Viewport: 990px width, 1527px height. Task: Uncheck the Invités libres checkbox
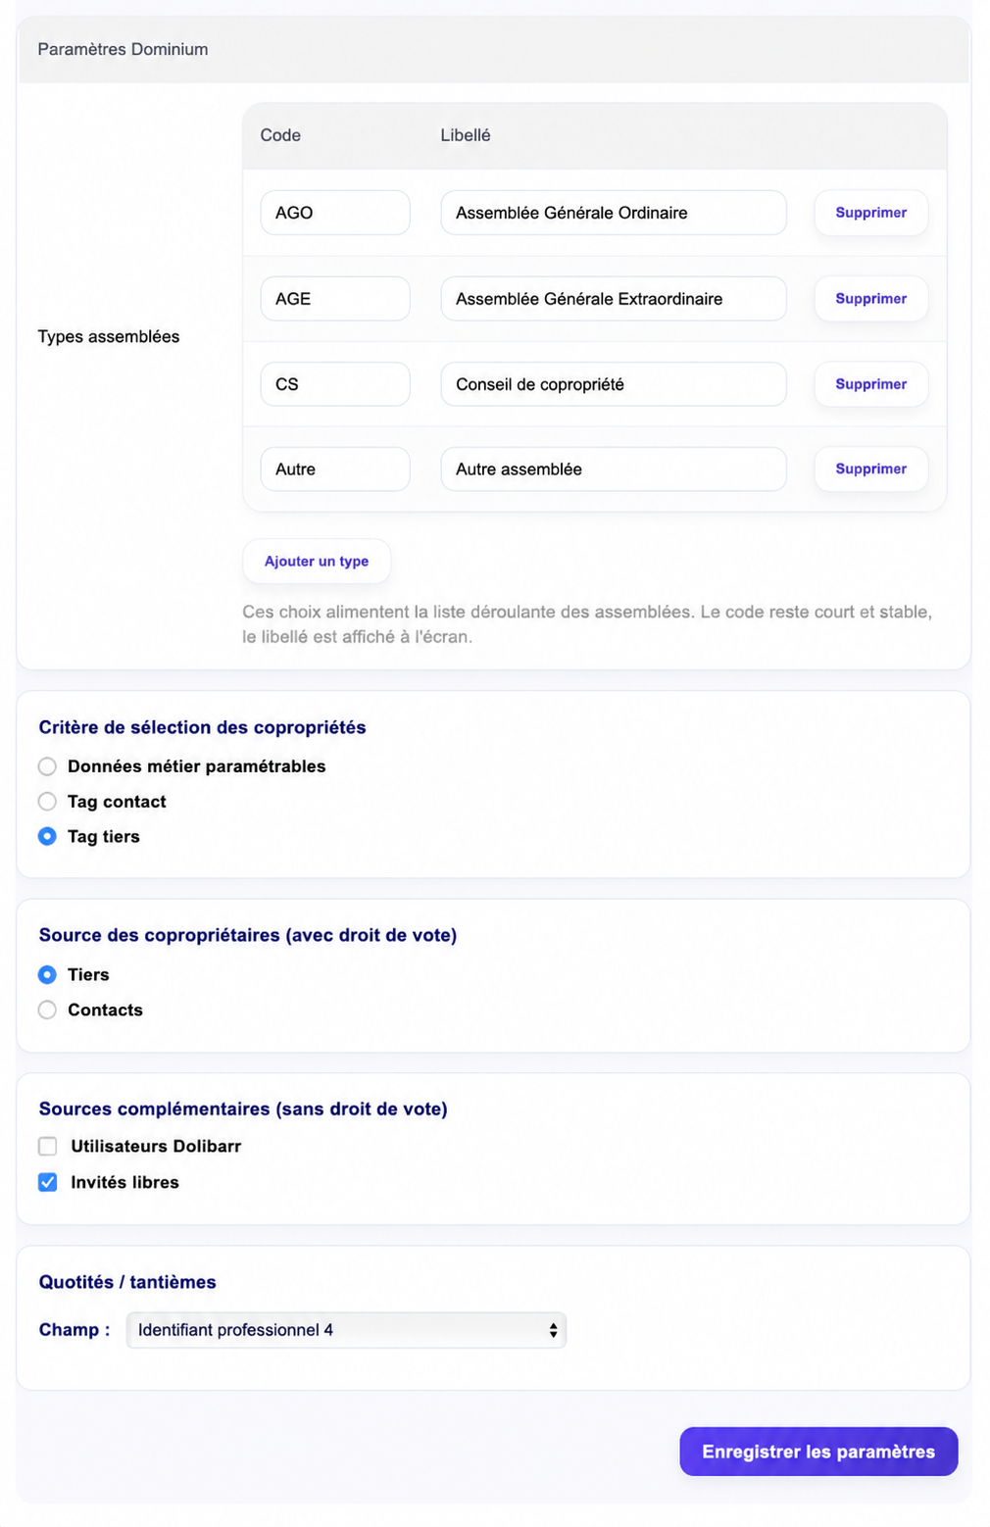click(48, 1183)
